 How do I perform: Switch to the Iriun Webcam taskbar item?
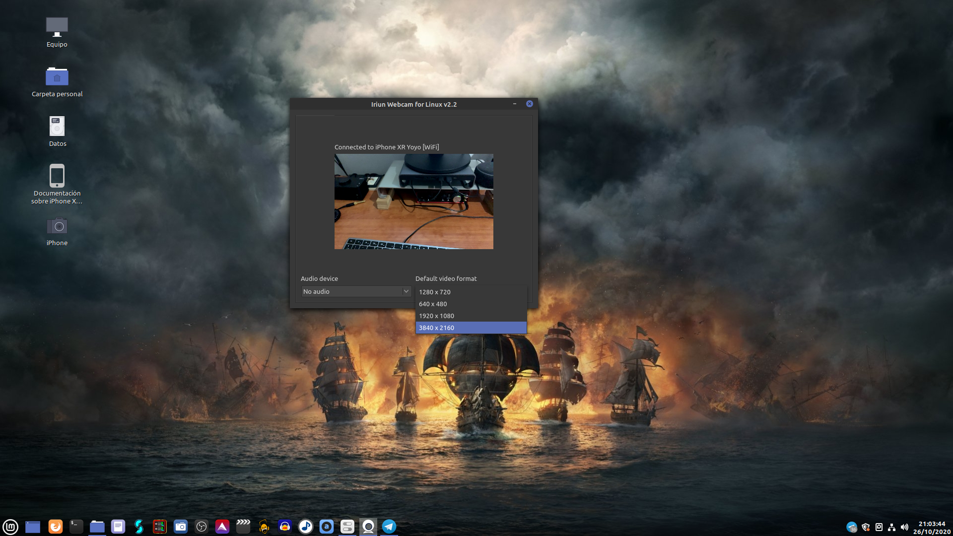pos(368,527)
